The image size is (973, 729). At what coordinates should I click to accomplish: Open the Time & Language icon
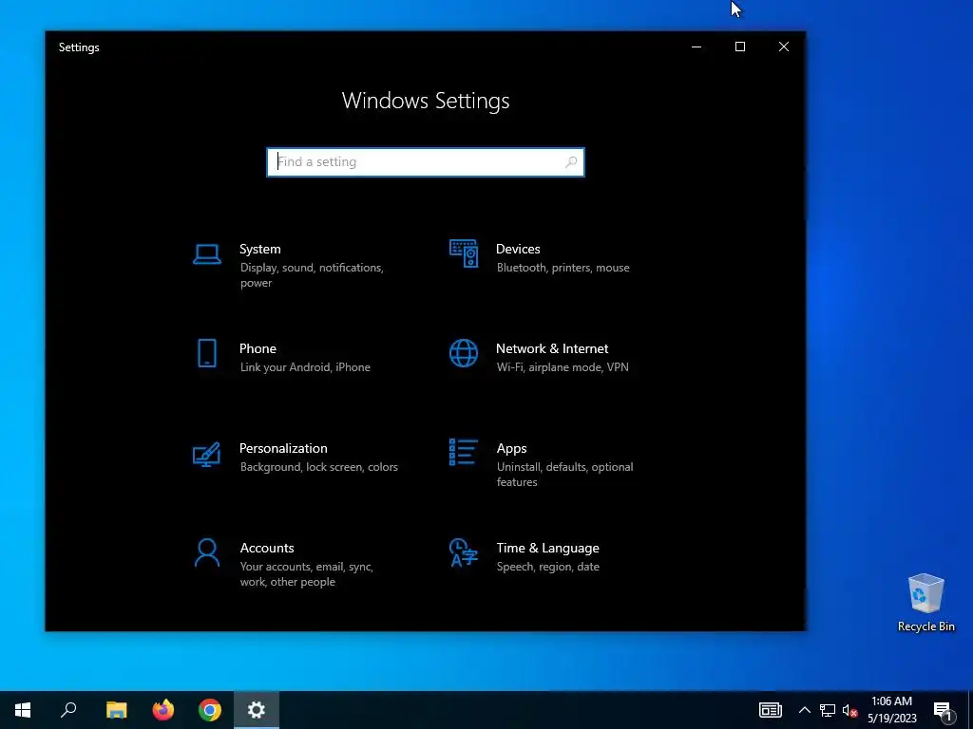tap(464, 552)
